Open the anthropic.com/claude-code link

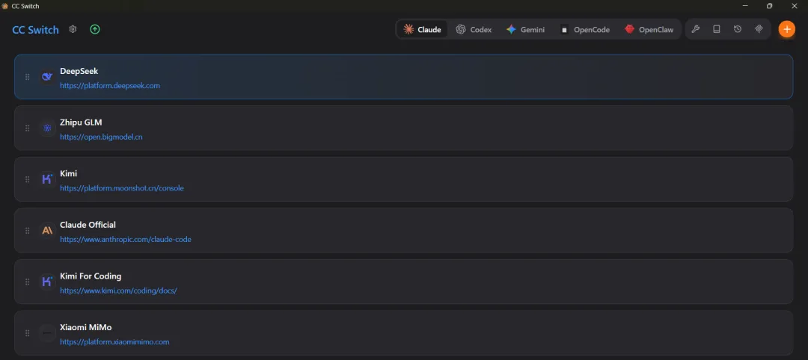tap(125, 240)
